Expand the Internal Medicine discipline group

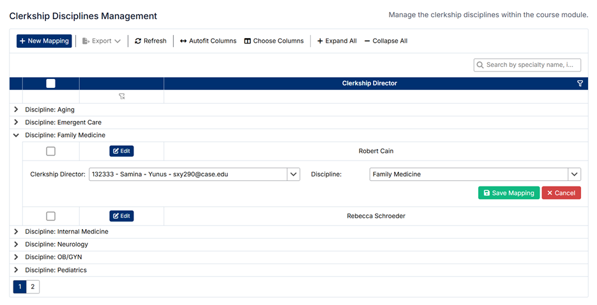tap(16, 232)
